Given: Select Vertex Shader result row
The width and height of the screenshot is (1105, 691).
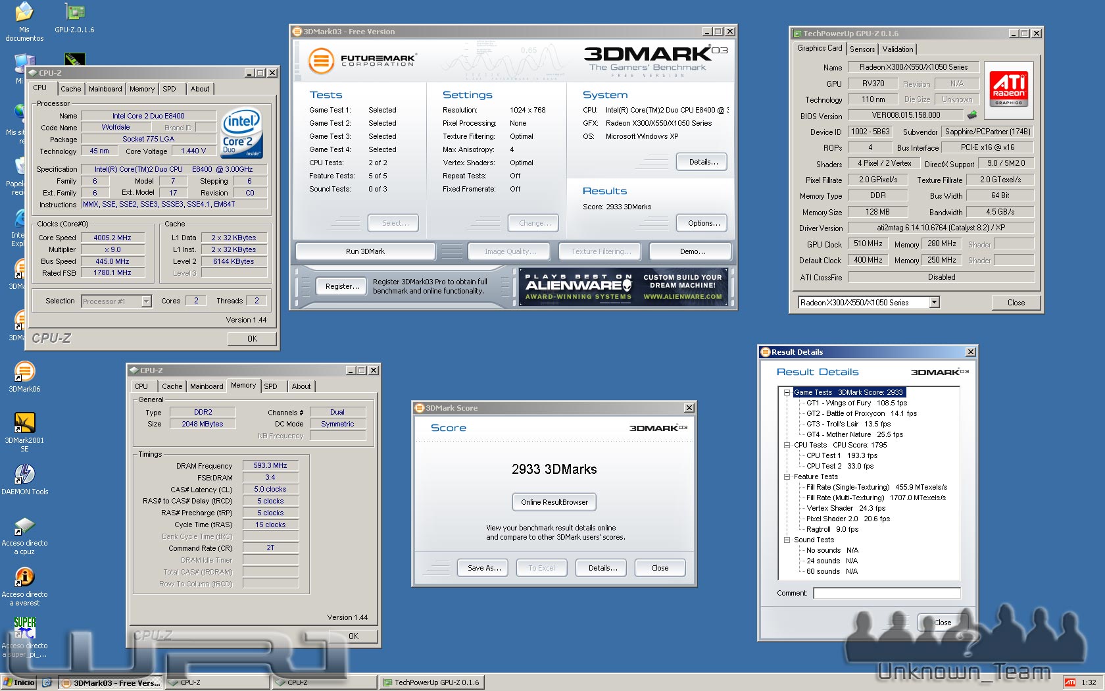Looking at the screenshot, I should [845, 508].
